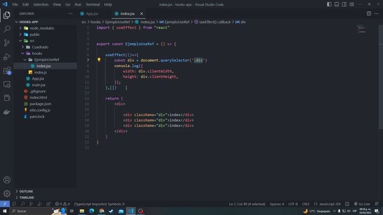Open Microsoft Edge from taskbar

[92, 211]
